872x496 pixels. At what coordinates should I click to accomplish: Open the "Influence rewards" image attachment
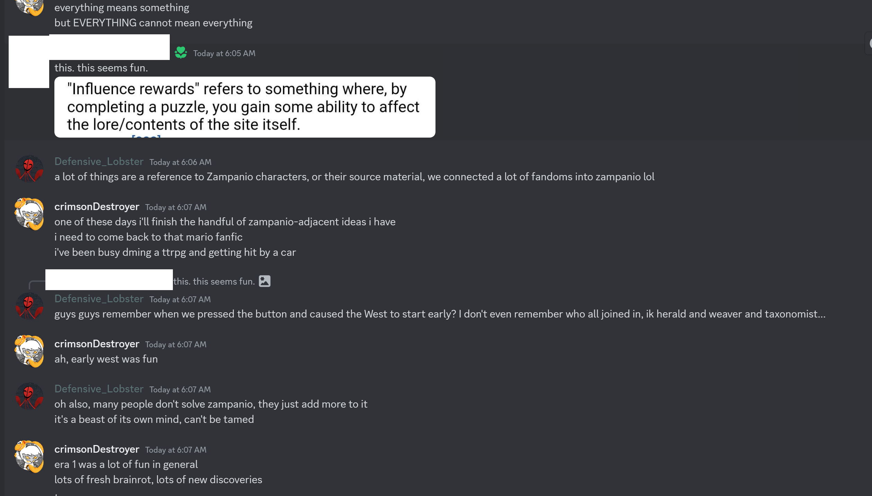[245, 107]
